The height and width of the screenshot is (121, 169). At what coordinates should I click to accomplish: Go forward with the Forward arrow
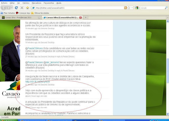point(8,8)
